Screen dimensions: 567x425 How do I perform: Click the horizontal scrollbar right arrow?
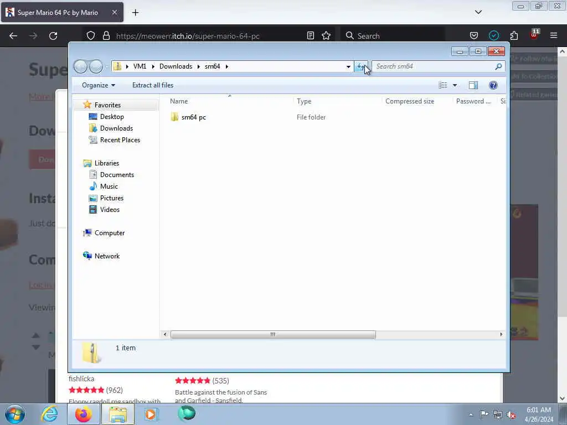pos(501,335)
